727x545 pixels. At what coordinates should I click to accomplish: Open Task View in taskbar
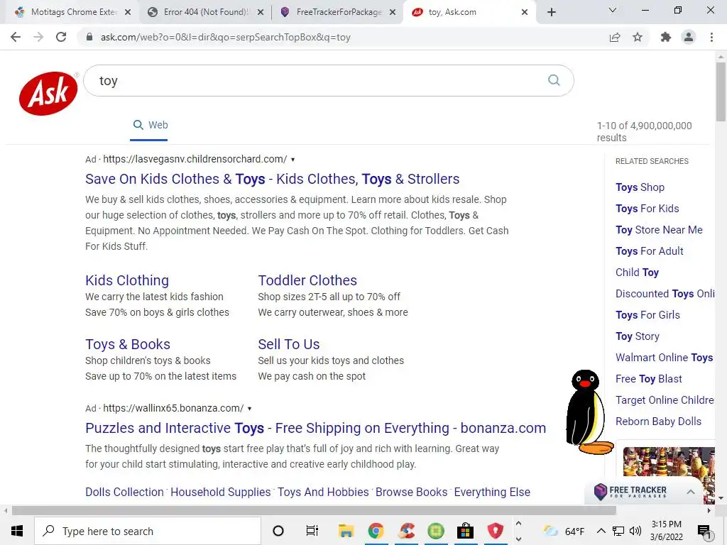[312, 531]
